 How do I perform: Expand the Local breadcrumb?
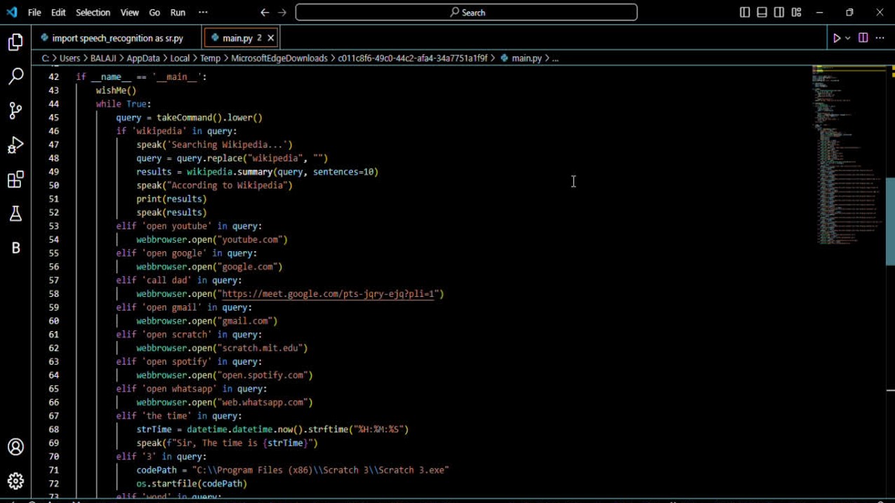[x=180, y=58]
